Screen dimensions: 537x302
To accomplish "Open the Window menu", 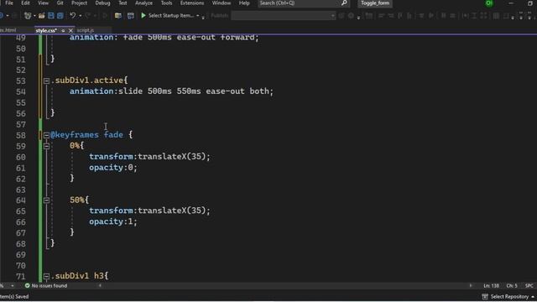I will [222, 3].
